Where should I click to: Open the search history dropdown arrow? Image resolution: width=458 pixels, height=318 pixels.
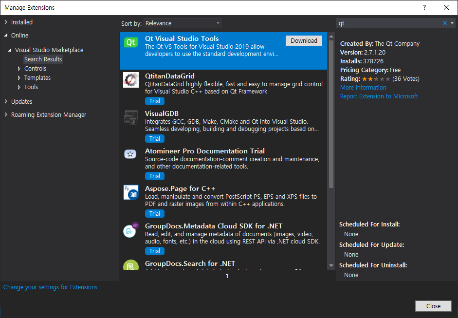[452, 23]
